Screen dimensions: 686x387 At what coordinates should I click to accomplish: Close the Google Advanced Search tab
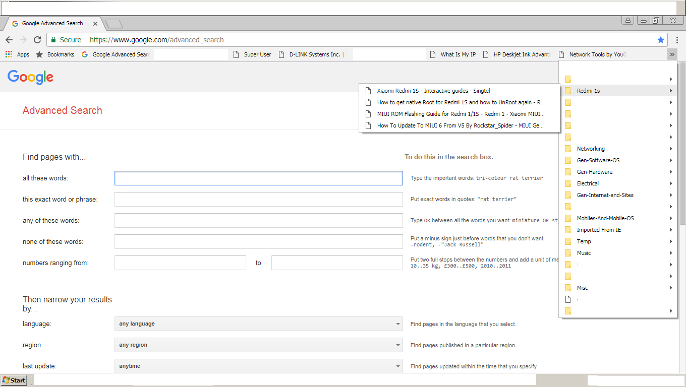(x=95, y=23)
